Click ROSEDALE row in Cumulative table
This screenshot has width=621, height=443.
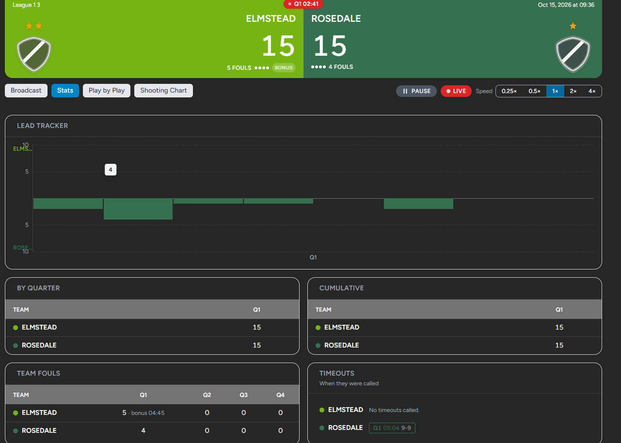click(455, 346)
